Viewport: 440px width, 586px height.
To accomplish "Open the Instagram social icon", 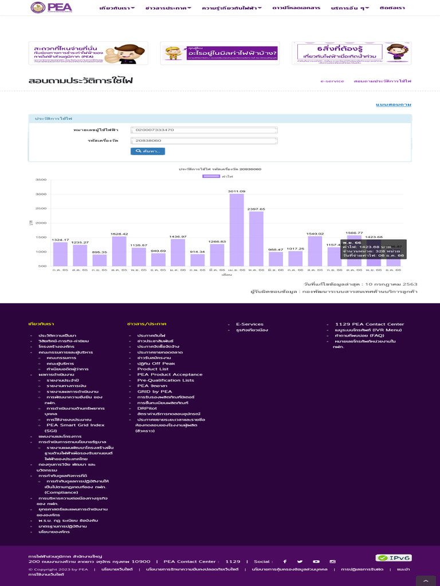I will point(332,561).
